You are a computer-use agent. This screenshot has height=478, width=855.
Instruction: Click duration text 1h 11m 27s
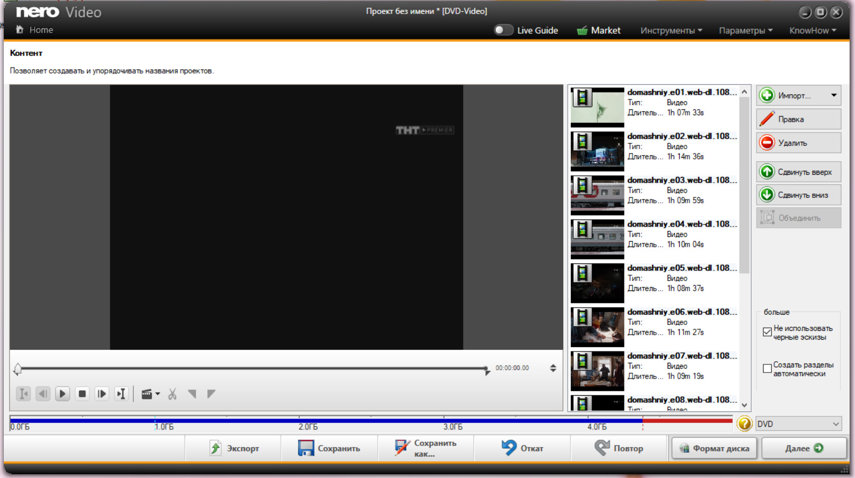(x=685, y=332)
